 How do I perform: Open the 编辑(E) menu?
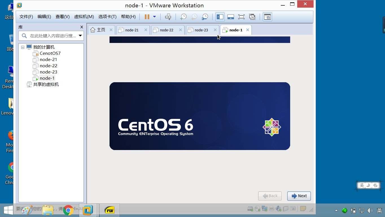coord(44,17)
